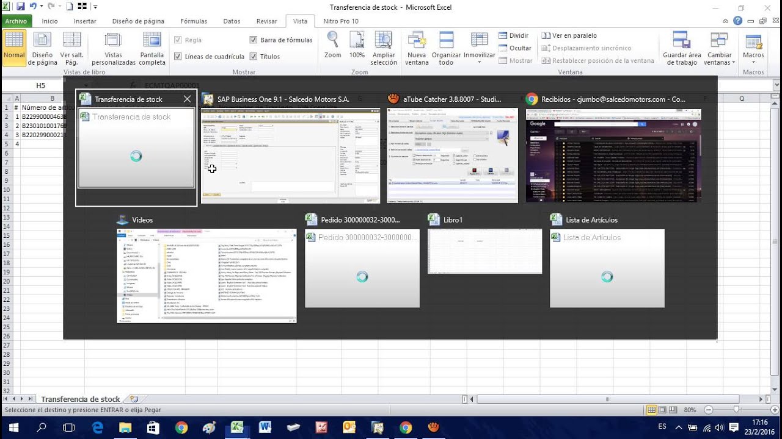Open Chrome from the taskbar
The width and height of the screenshot is (782, 439).
(x=181, y=427)
